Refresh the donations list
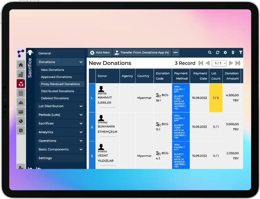This screenshot has height=199, width=260. click(x=217, y=52)
